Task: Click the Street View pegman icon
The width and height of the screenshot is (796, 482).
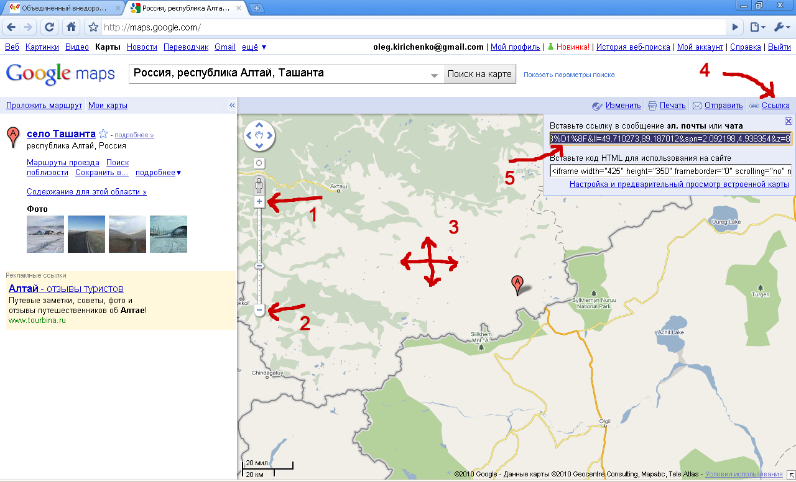Action: [x=259, y=185]
